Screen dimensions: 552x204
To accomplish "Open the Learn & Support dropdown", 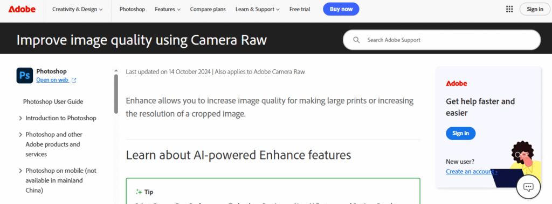I will (x=257, y=10).
